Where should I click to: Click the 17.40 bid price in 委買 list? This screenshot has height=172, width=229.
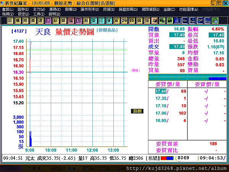coord(161,91)
